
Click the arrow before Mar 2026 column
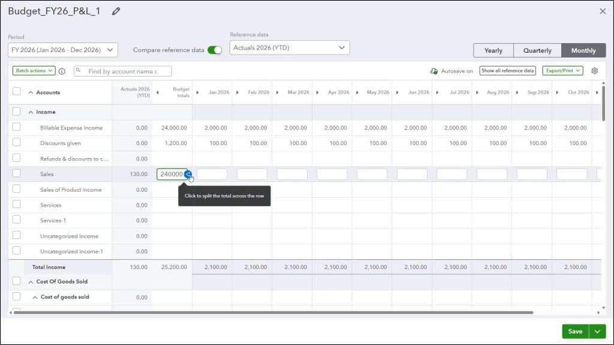277,93
